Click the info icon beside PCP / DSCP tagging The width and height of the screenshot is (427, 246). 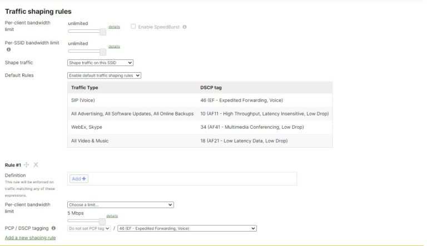point(53,228)
